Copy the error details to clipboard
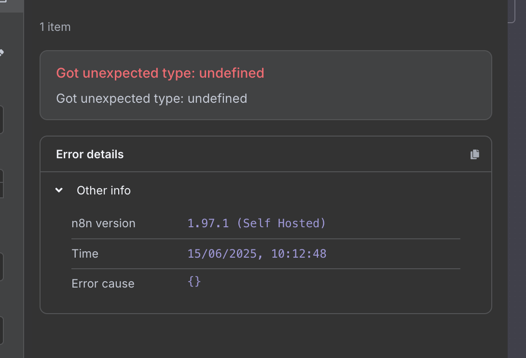526x358 pixels. click(x=475, y=154)
